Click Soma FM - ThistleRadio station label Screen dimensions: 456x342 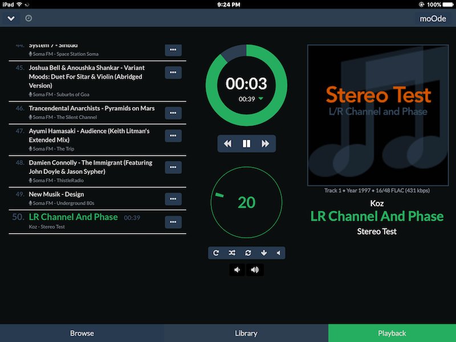tap(56, 181)
